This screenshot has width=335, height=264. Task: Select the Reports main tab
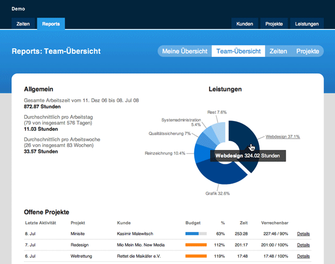[x=51, y=23]
